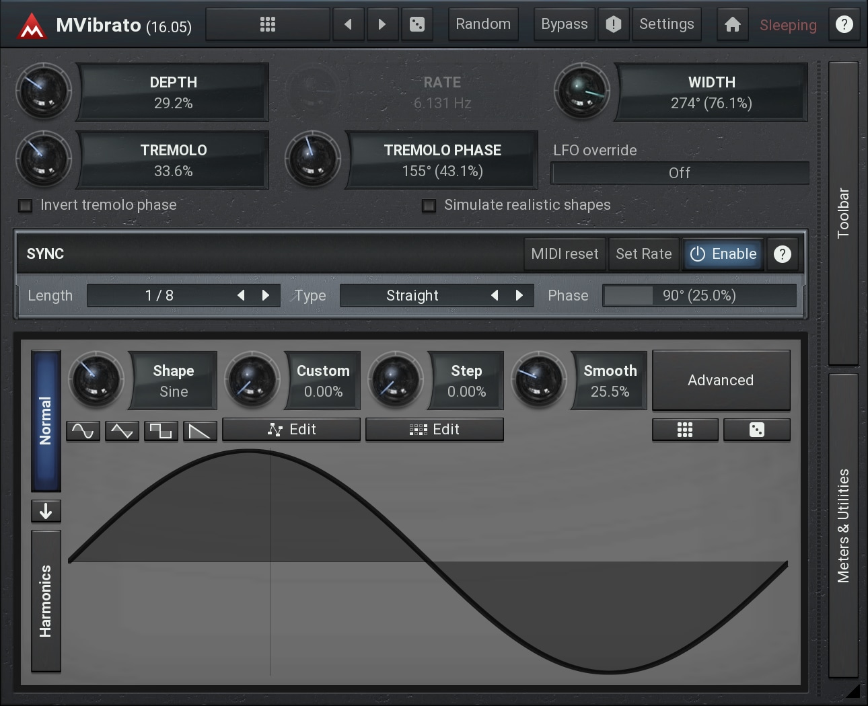
Task: Click the sync Phase 90° slider
Action: coord(699,295)
